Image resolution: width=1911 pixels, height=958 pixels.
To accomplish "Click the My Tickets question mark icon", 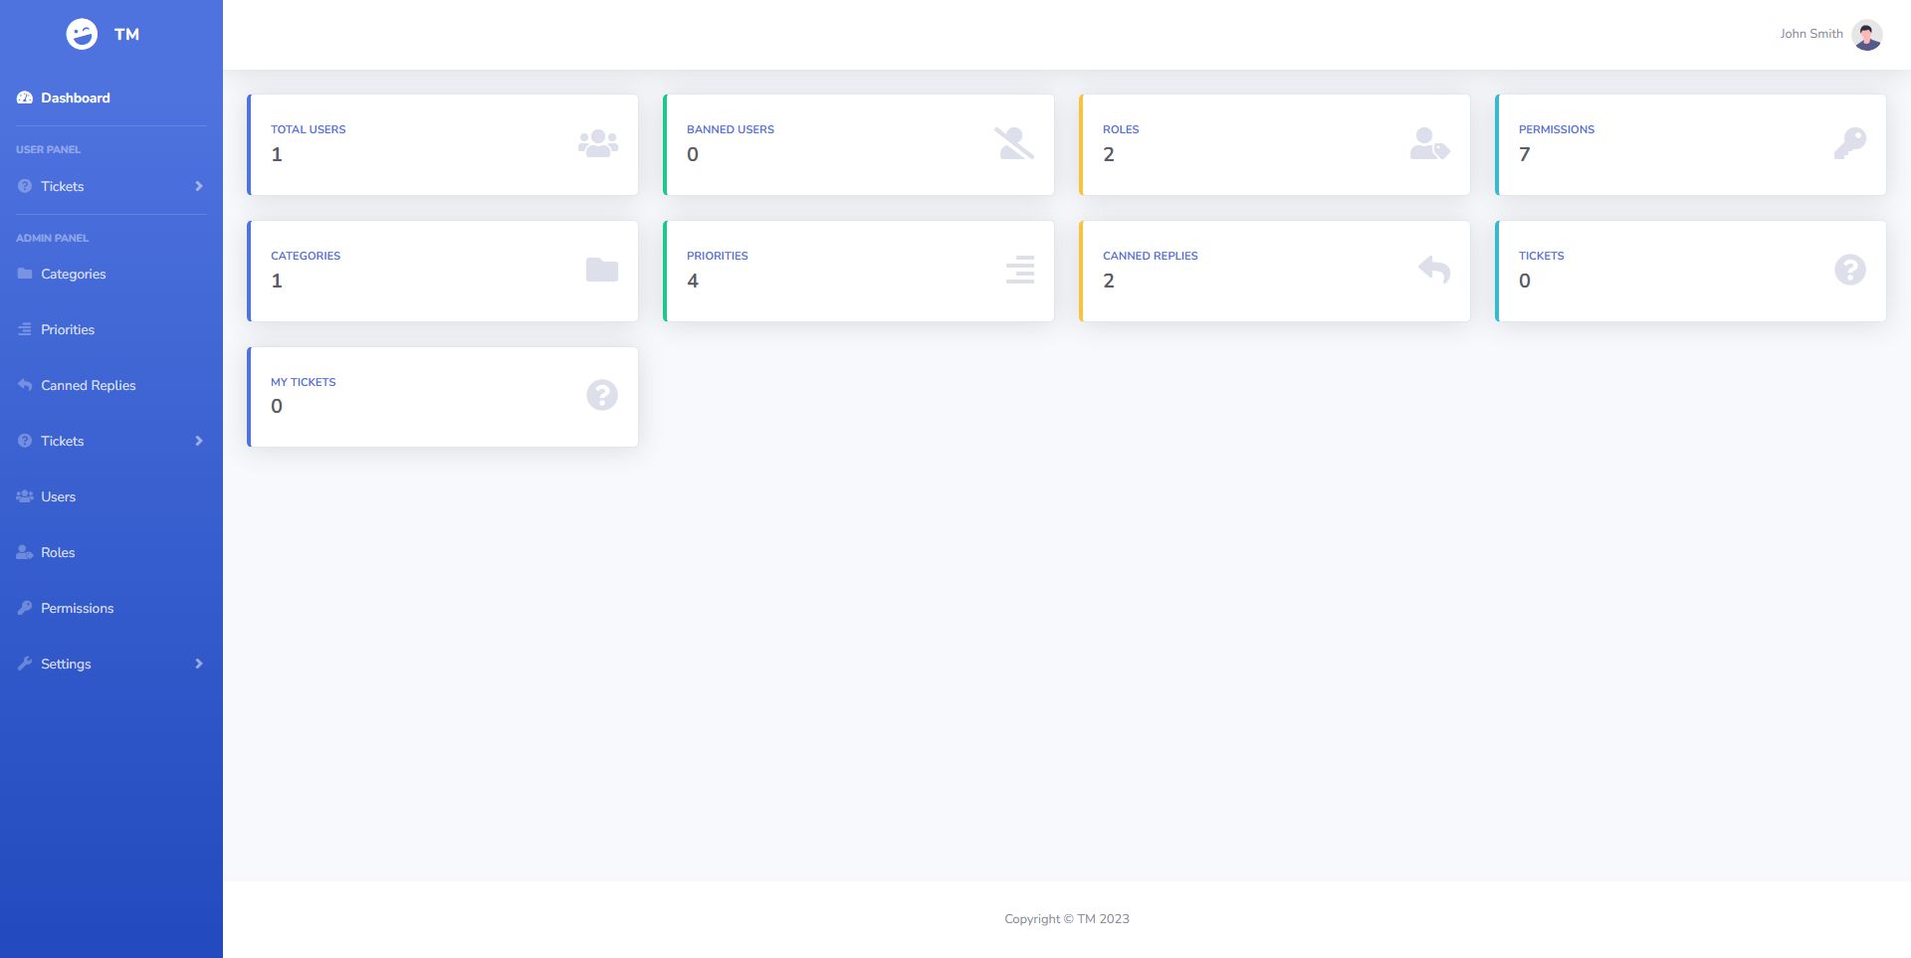I will 602,395.
